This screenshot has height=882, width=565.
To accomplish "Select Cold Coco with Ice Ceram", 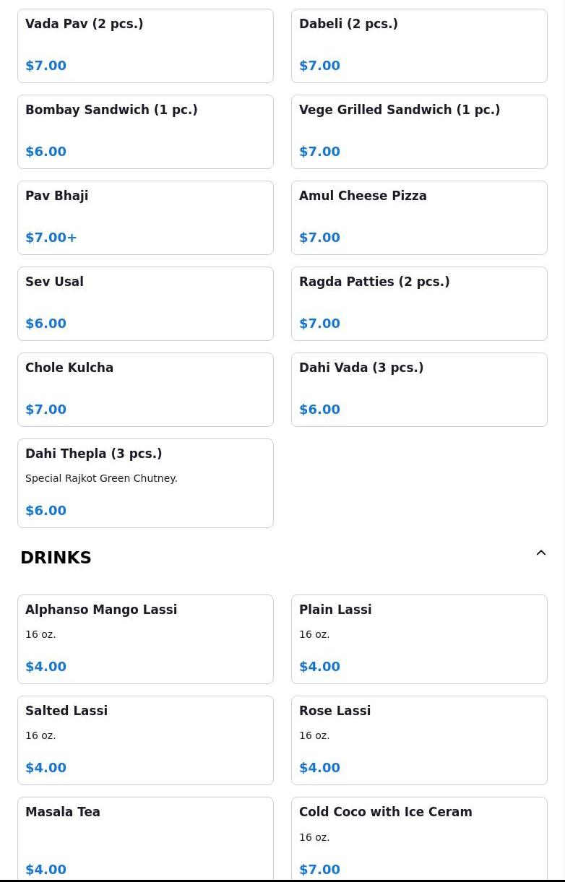I will click(x=419, y=839).
